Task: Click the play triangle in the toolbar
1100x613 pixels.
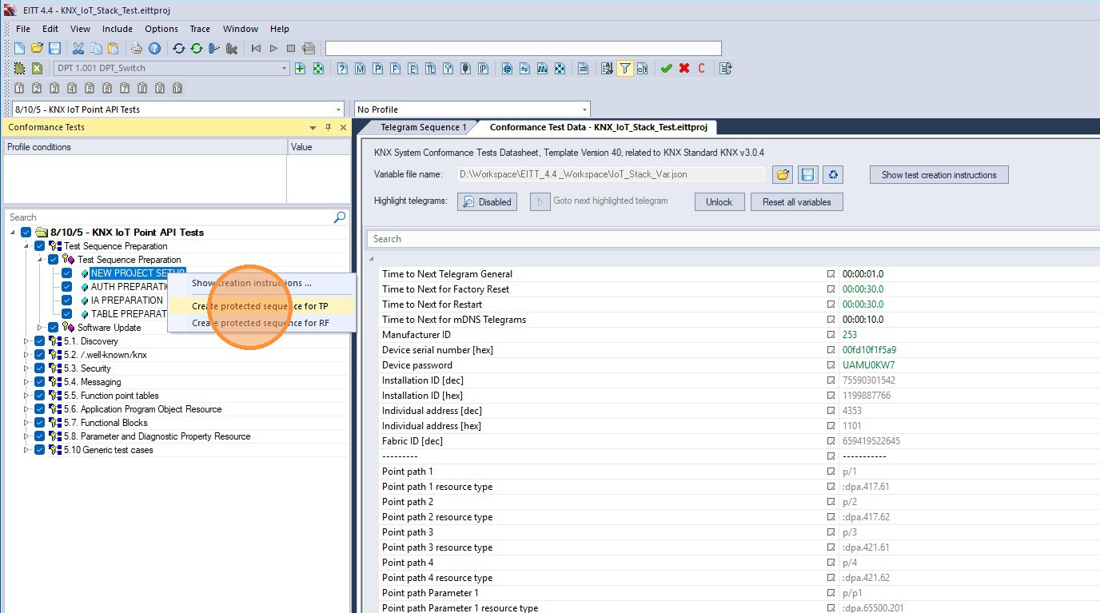Action: pyautogui.click(x=273, y=48)
